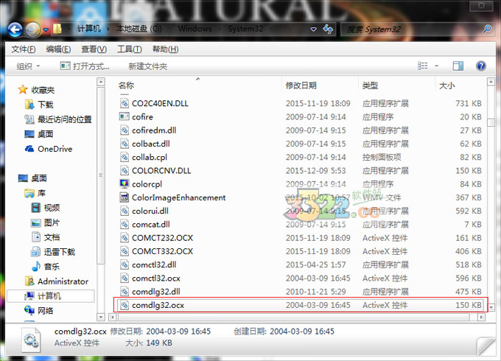Select the comctl32.ocx file icon
Screen dimensions: 501x361
point(125,278)
